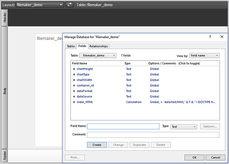Screen dimensions: 229x164
Task: Click OK to confirm database changes
Action: tap(194, 158)
